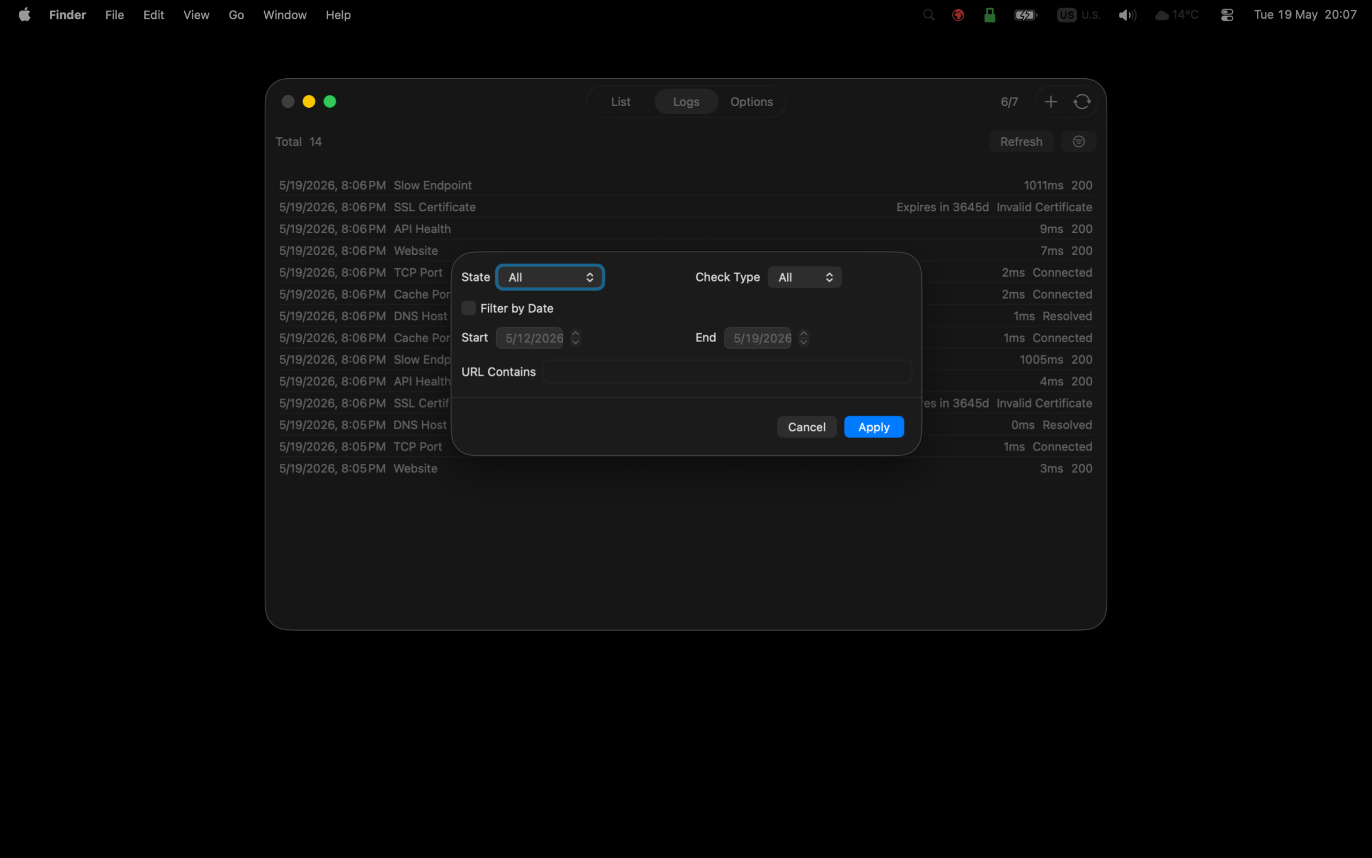The width and height of the screenshot is (1372, 858).
Task: Enable the Filter by Date checkbox
Action: [468, 308]
